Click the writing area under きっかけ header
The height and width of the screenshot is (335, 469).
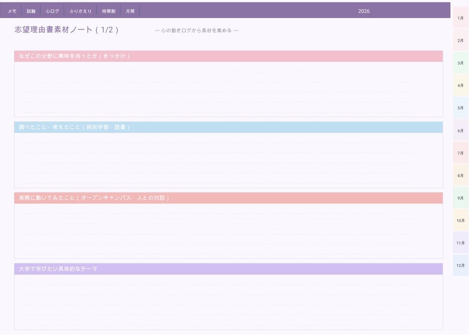coord(228,89)
